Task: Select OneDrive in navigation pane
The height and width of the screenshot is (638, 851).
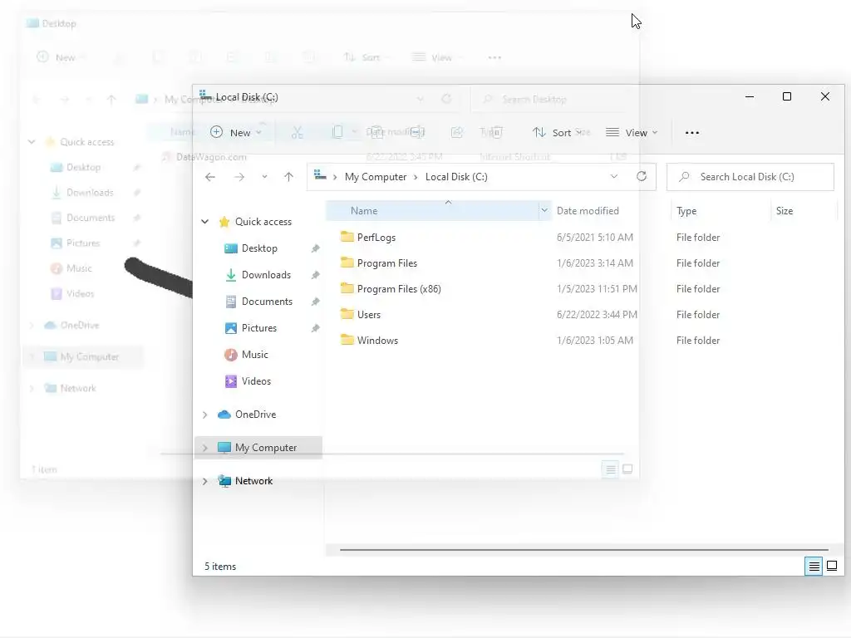Action: pos(255,414)
